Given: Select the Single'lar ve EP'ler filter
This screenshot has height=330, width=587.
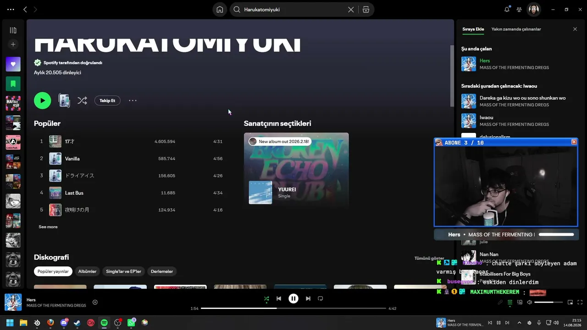Looking at the screenshot, I should 124,271.
